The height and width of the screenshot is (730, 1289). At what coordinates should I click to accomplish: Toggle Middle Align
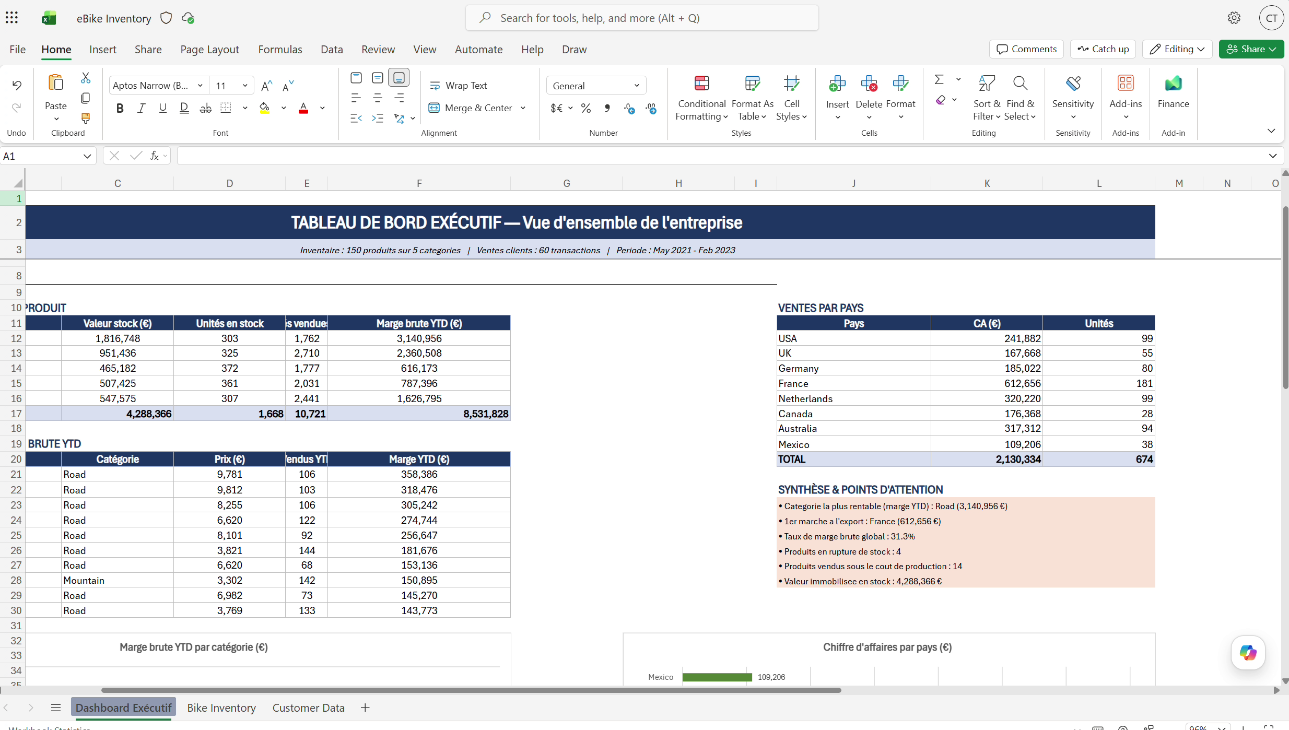pos(378,78)
